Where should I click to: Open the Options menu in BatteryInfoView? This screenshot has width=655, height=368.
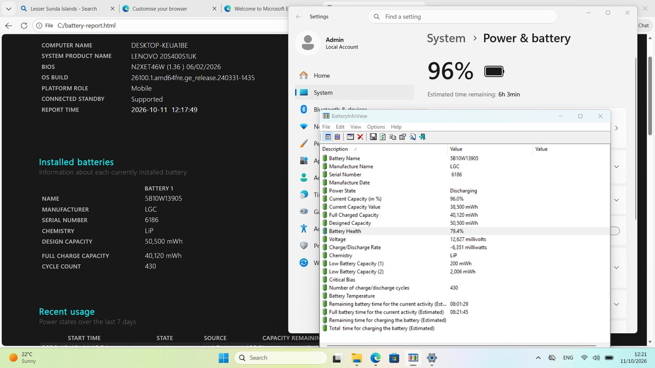(376, 127)
